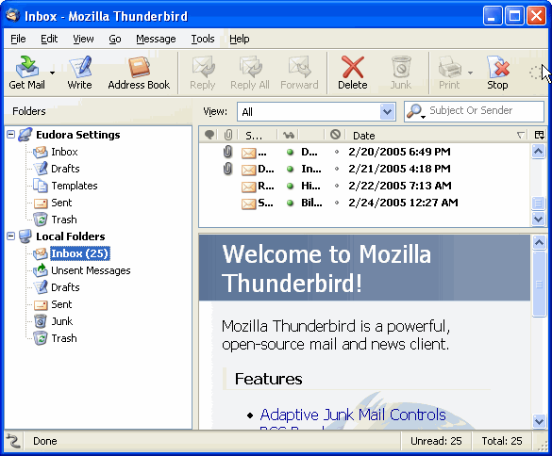Screen dimensions: 552x456
Task: Toggle junk status of 2/24/2005 message
Action: click(337, 203)
